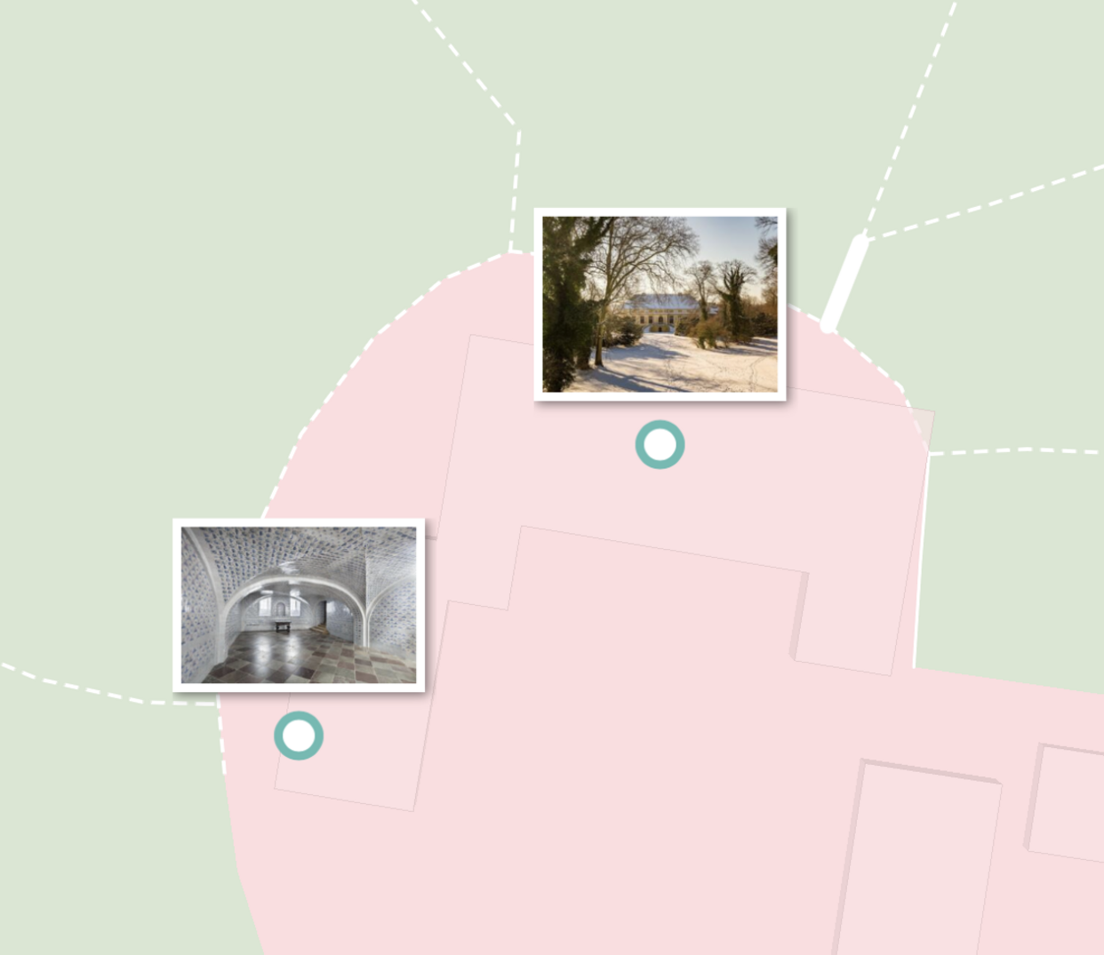This screenshot has height=955, width=1104.
Task: Click the dashed path above the white bridge
Action: pyautogui.click(x=911, y=115)
